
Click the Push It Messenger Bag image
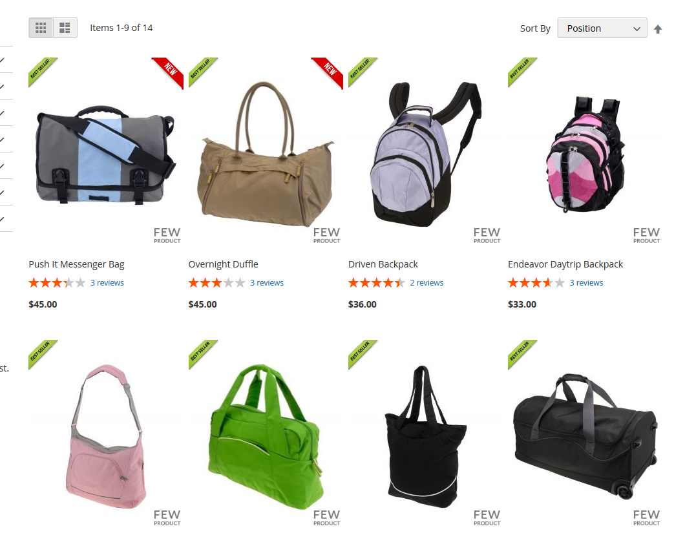coord(106,154)
